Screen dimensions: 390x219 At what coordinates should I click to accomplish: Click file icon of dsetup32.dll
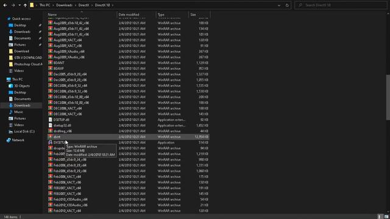click(x=50, y=125)
